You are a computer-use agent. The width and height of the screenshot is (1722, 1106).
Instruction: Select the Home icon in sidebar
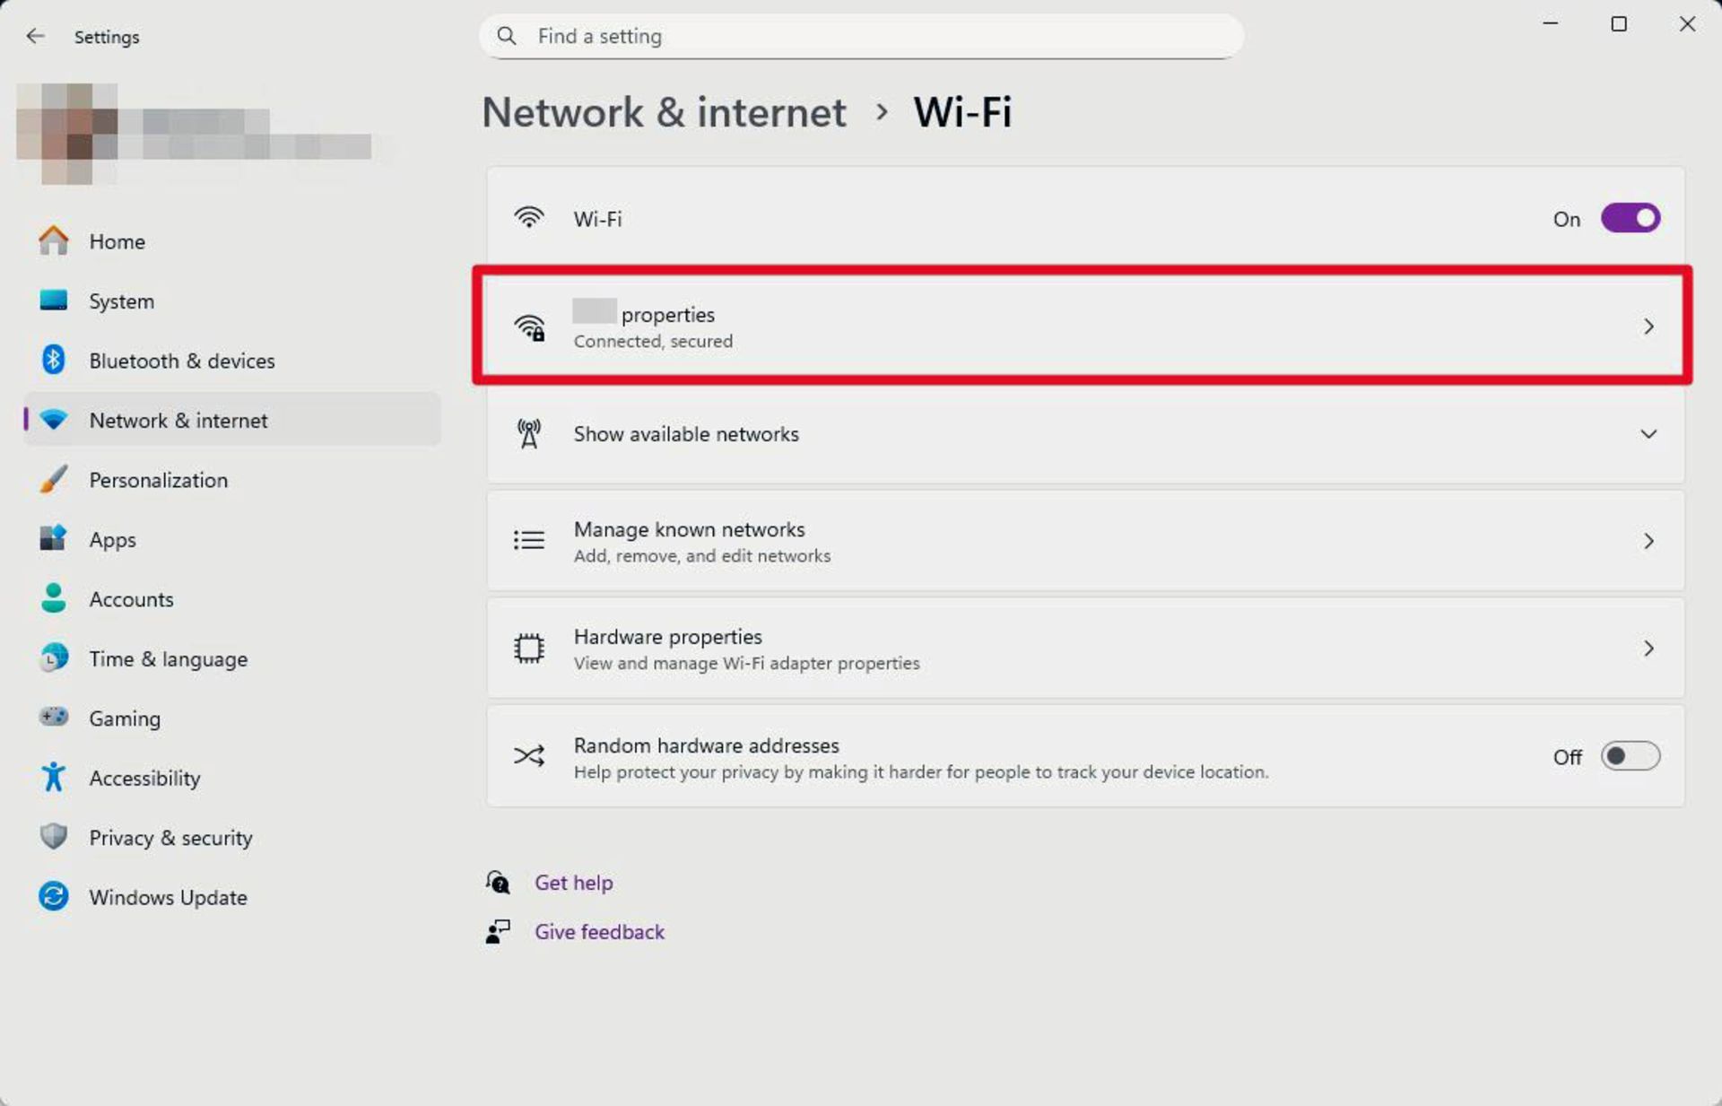click(x=53, y=240)
